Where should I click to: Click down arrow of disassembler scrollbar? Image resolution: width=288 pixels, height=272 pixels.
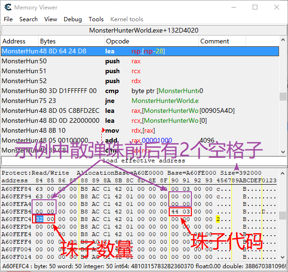coord(283,152)
